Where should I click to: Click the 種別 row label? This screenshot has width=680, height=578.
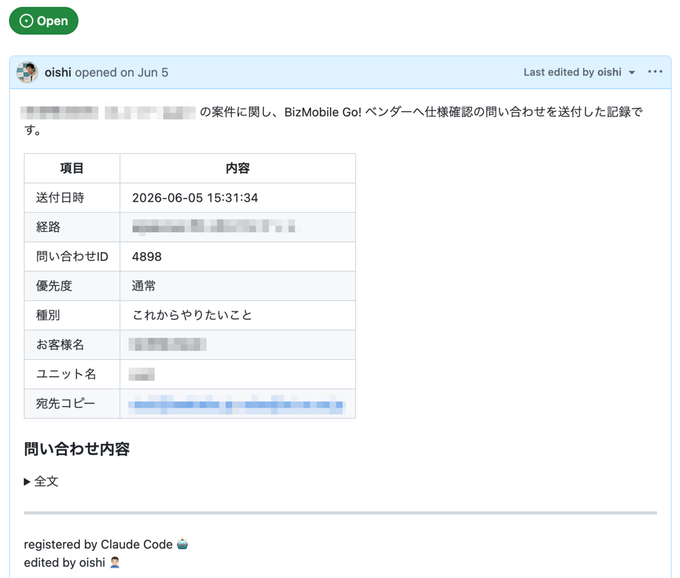point(48,315)
